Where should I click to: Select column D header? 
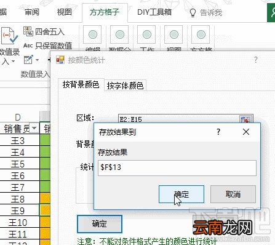pyautogui.click(x=18, y=117)
